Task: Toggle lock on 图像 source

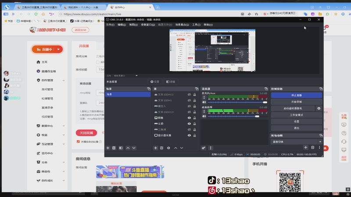Action: [194, 118]
